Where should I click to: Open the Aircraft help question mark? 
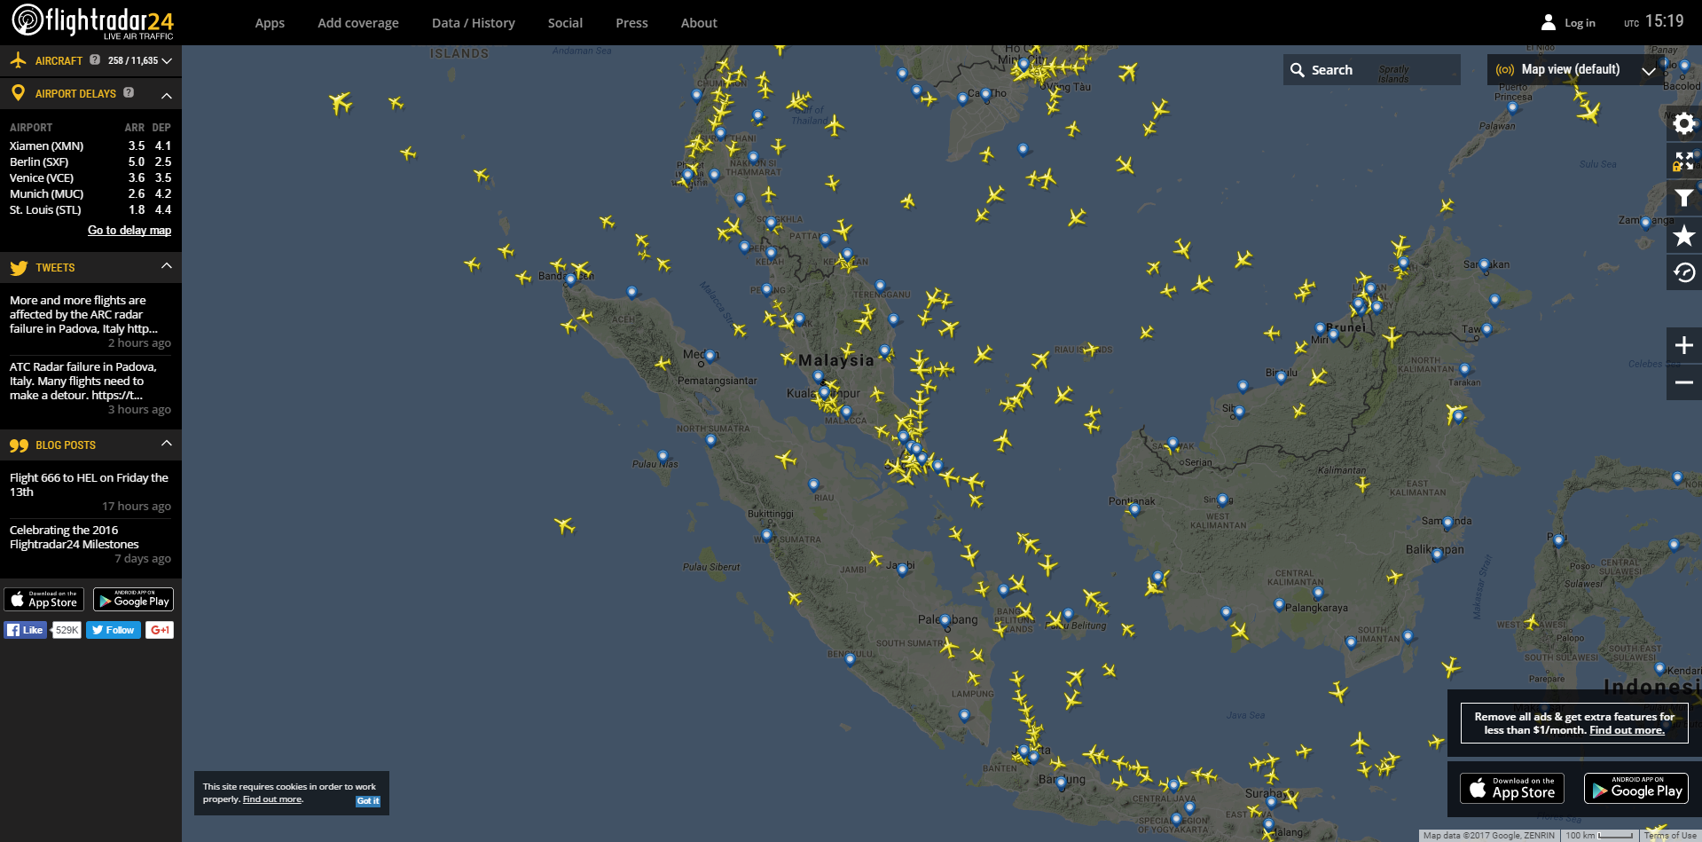(x=95, y=60)
